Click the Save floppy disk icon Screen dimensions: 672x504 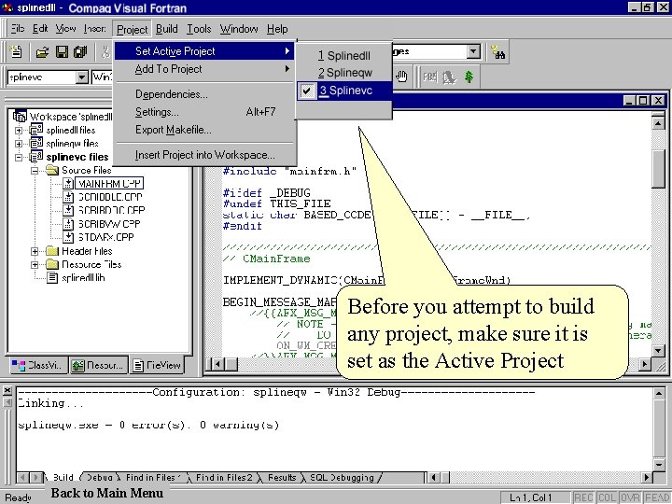[62, 52]
